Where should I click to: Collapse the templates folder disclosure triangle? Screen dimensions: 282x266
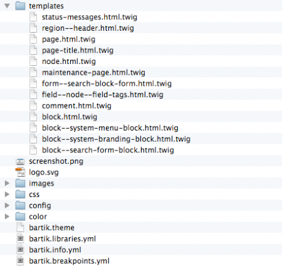8,6
